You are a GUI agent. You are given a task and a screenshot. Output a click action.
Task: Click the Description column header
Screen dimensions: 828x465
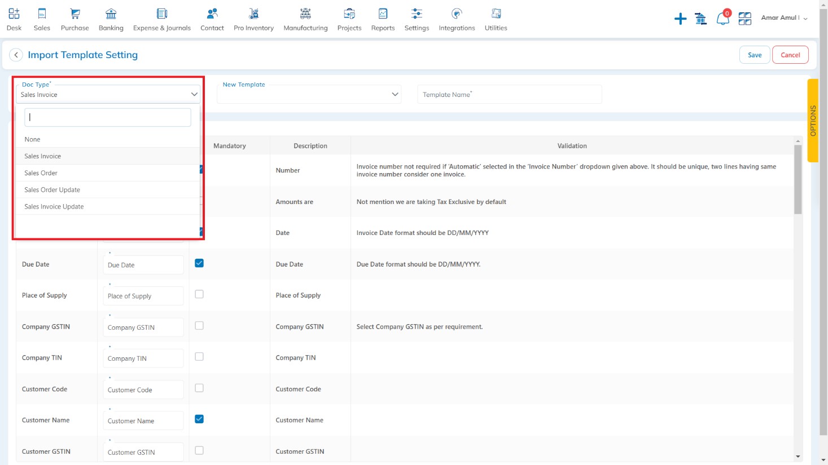310,146
